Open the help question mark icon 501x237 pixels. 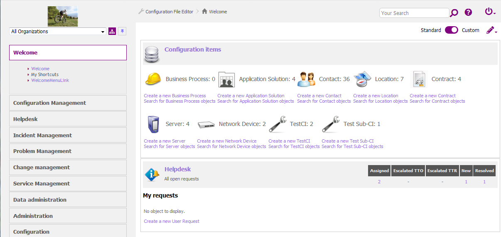(x=468, y=12)
